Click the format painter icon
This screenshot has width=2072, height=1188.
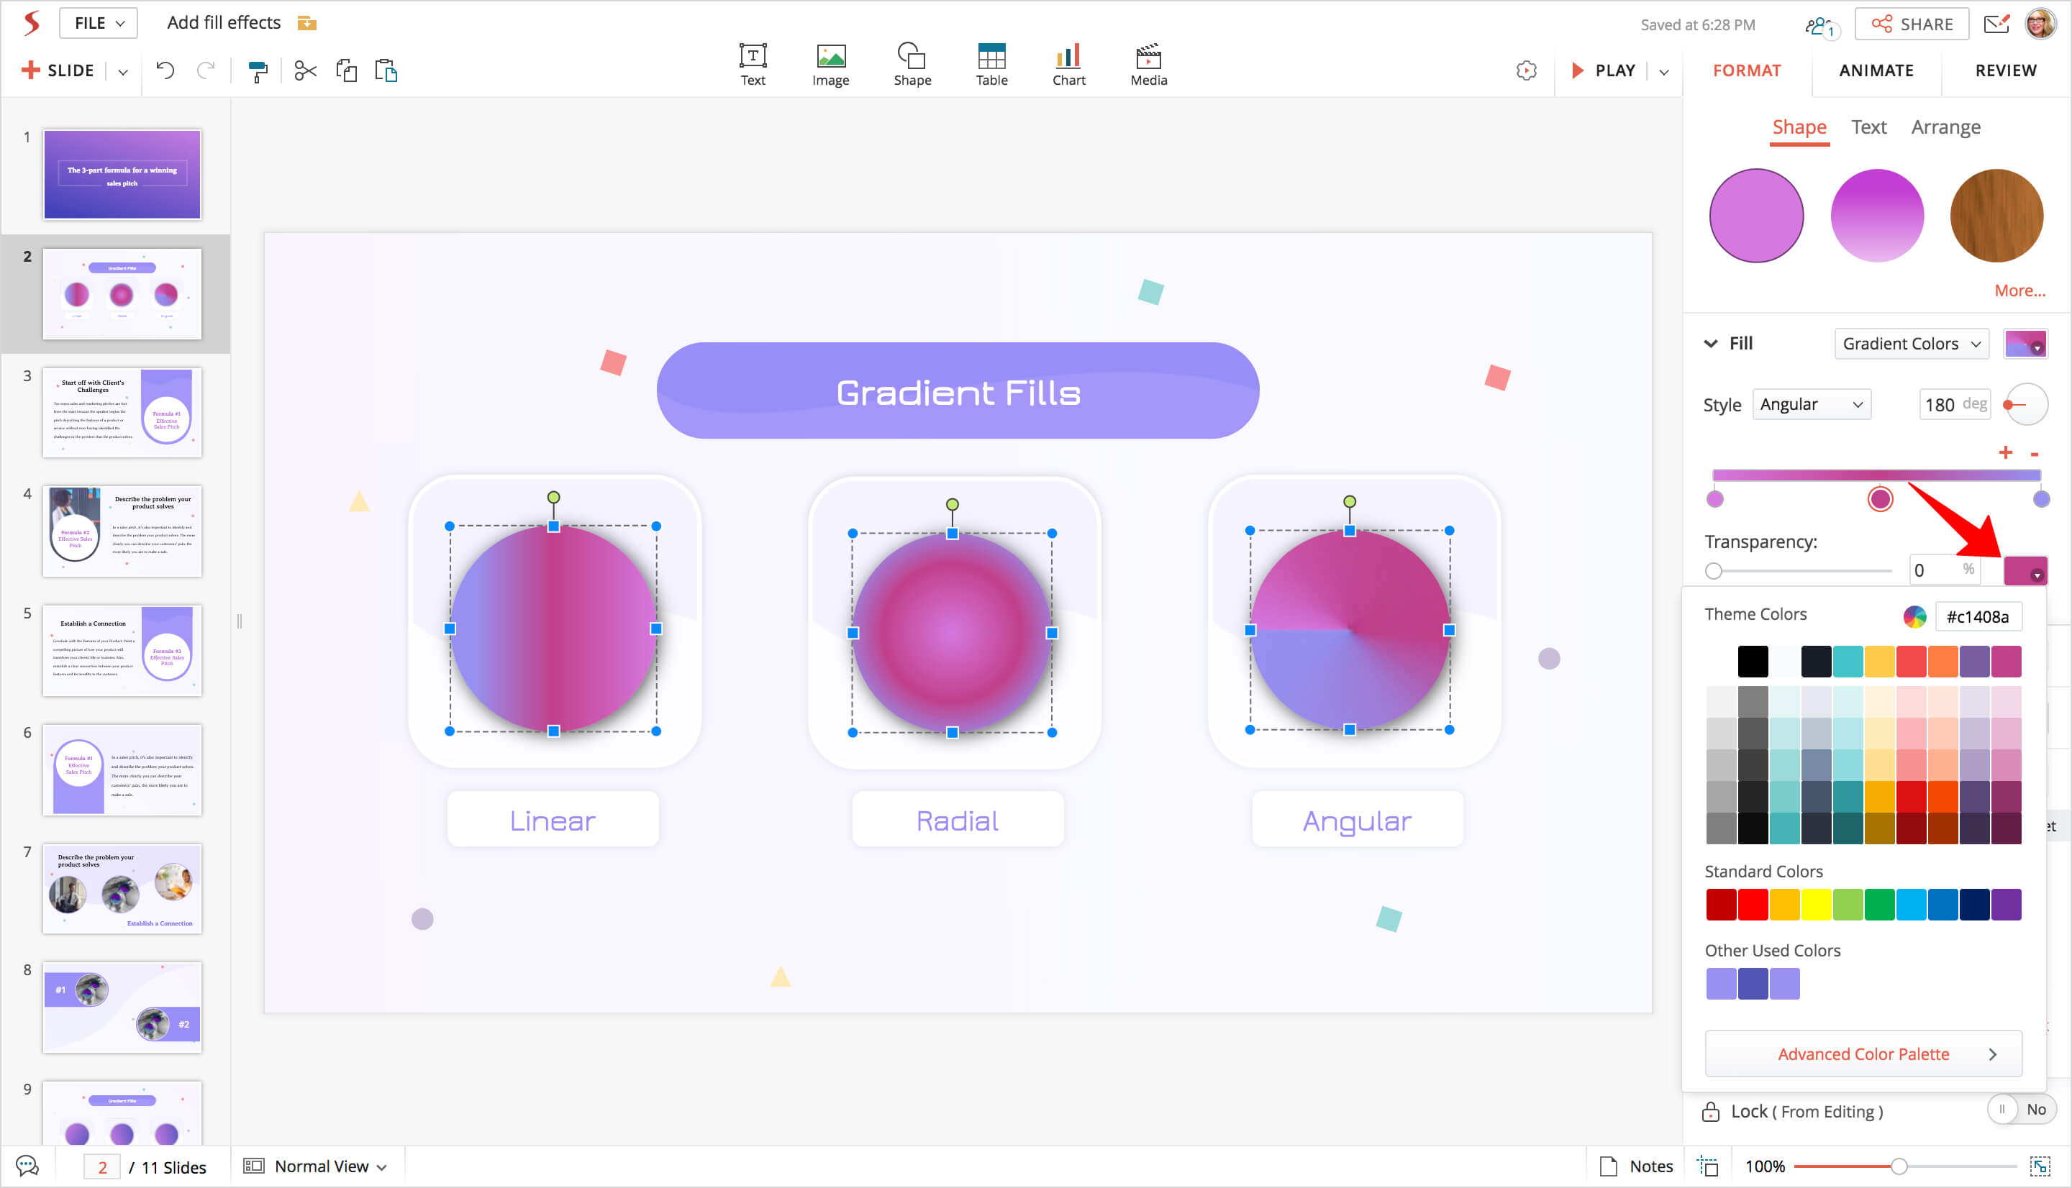258,72
